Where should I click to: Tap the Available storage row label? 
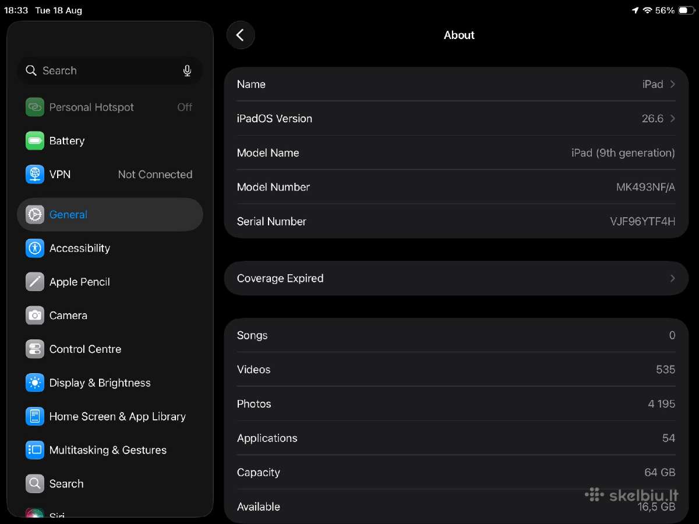259,507
